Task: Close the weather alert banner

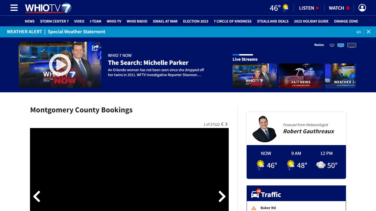Action: coord(369,32)
